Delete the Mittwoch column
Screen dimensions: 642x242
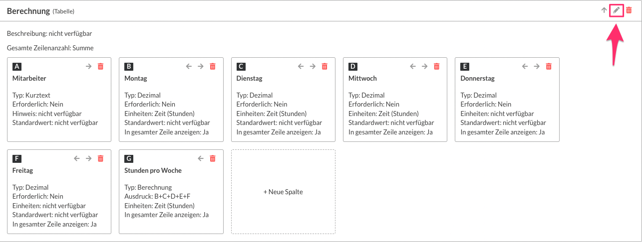[437, 66]
